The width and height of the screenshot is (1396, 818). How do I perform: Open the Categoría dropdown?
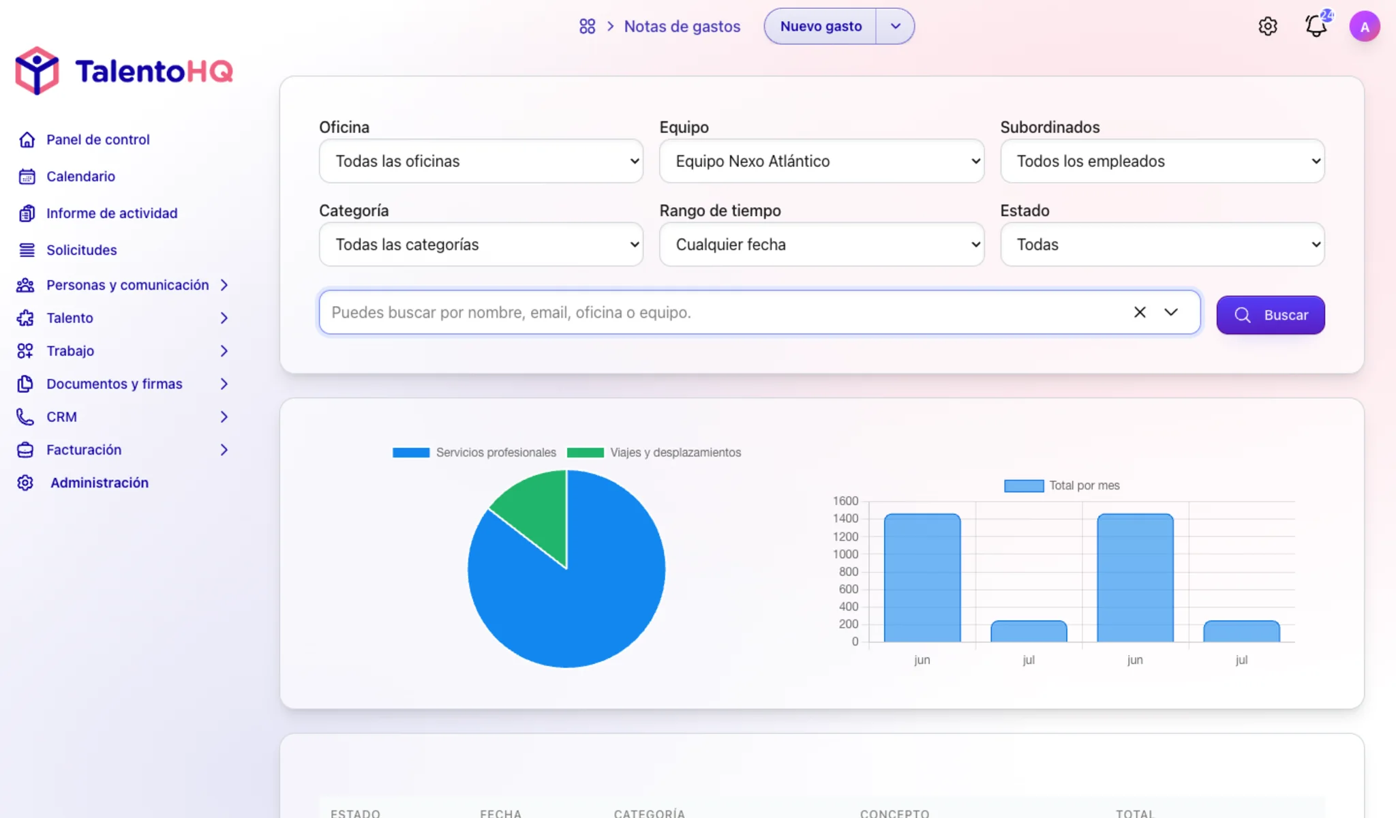[481, 244]
